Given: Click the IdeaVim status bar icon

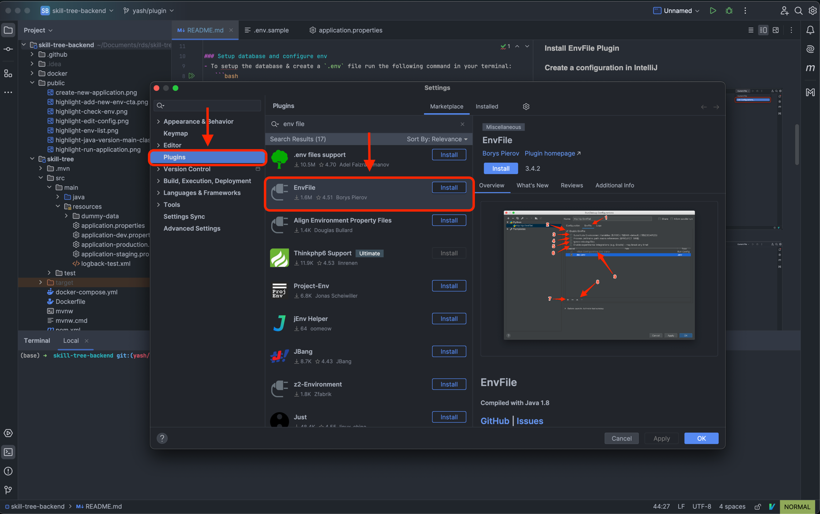Looking at the screenshot, I should (772, 506).
